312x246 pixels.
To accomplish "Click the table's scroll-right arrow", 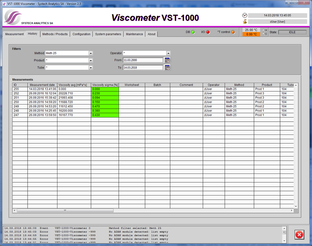I will pos(292,210).
